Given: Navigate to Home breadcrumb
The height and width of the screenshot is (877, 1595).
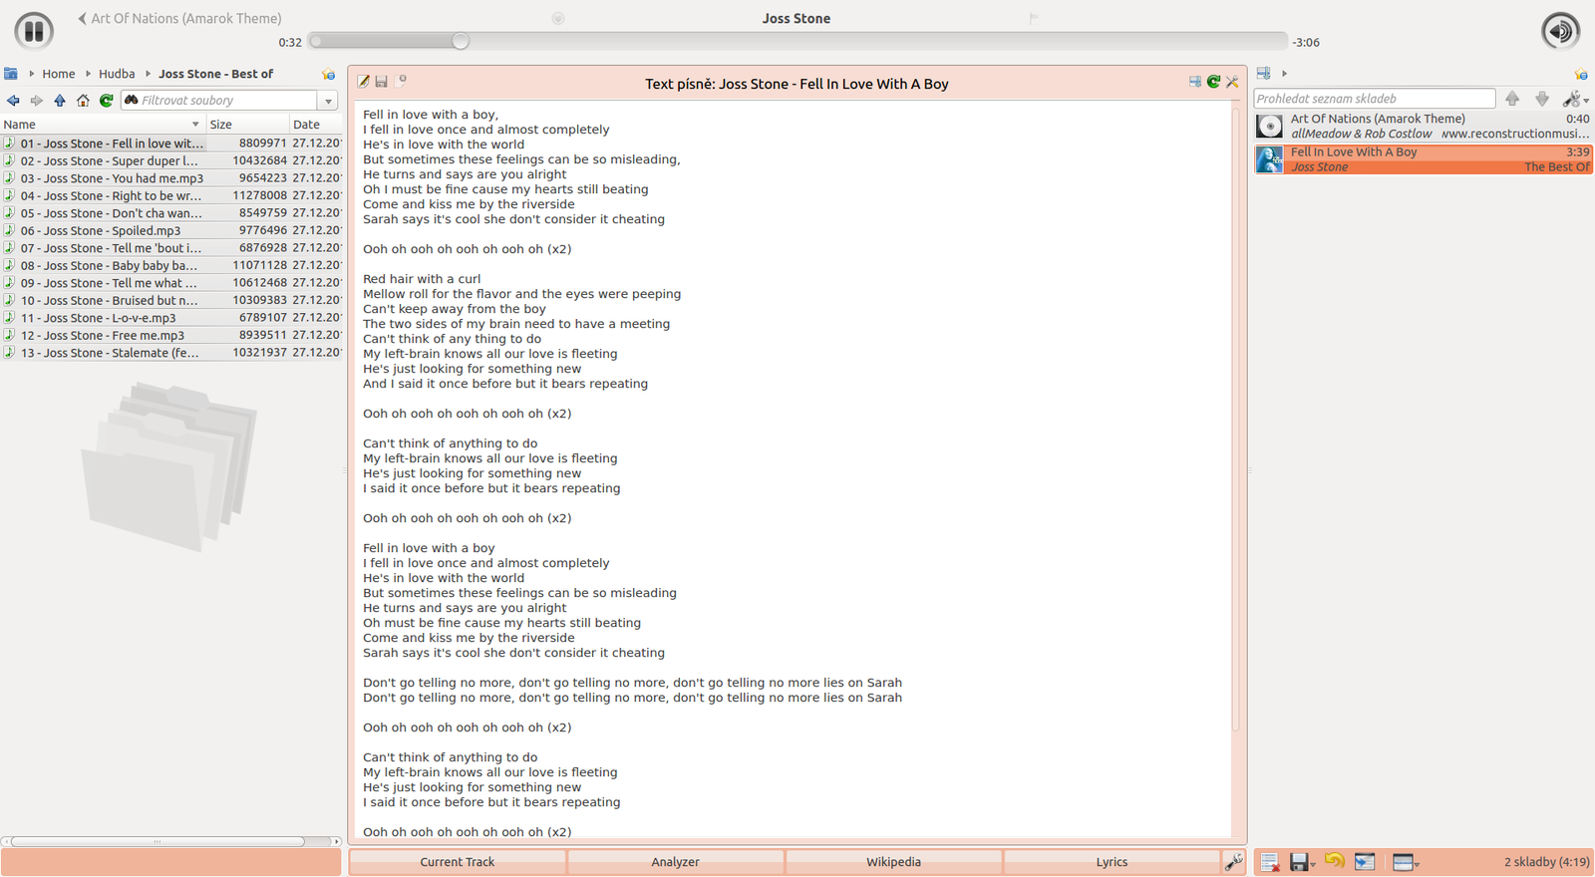Looking at the screenshot, I should (59, 74).
